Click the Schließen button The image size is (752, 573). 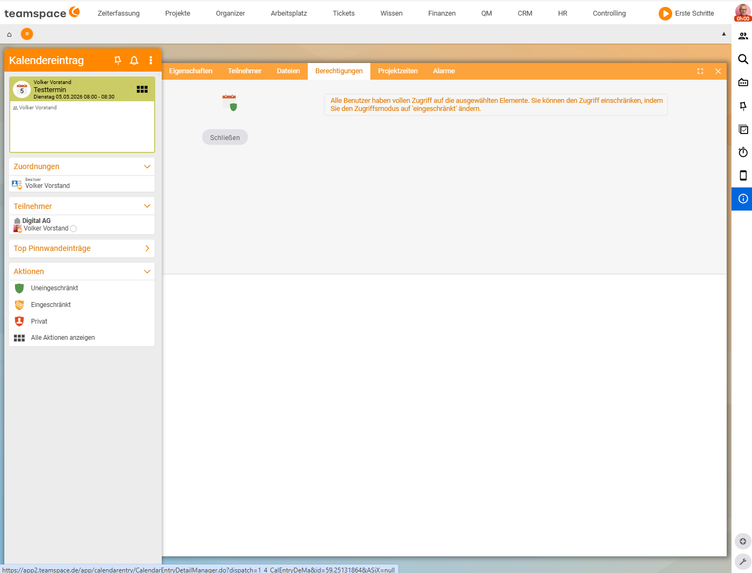click(x=225, y=137)
